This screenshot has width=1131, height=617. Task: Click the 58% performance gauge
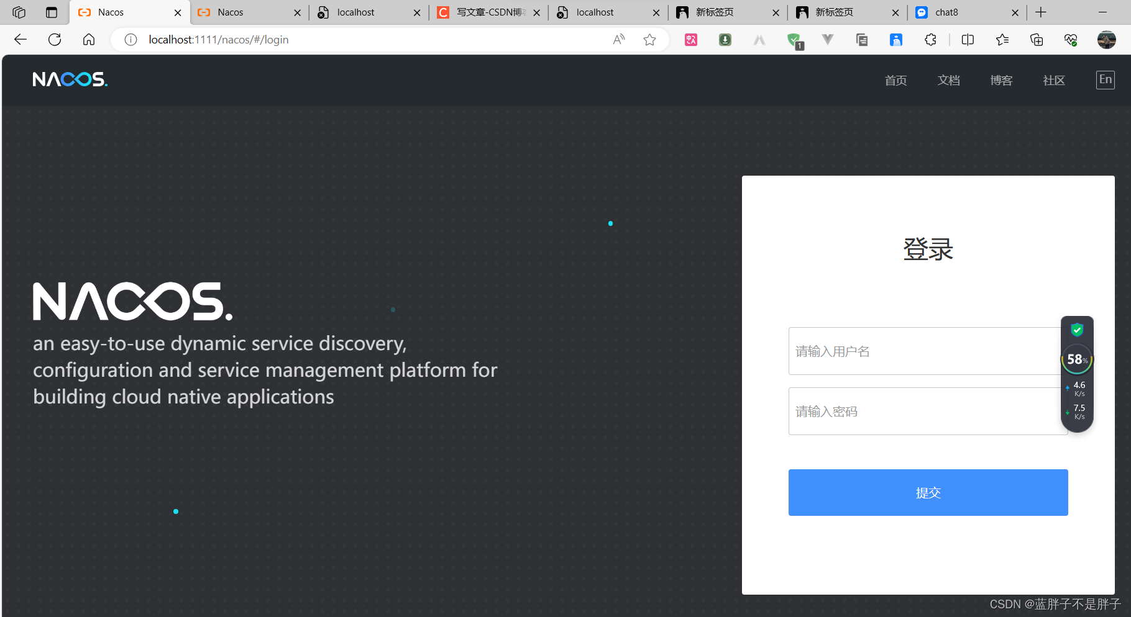(x=1077, y=359)
